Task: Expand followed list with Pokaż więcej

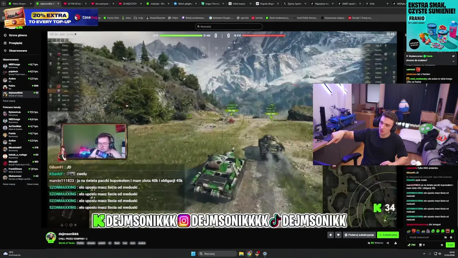Action: pos(9,101)
